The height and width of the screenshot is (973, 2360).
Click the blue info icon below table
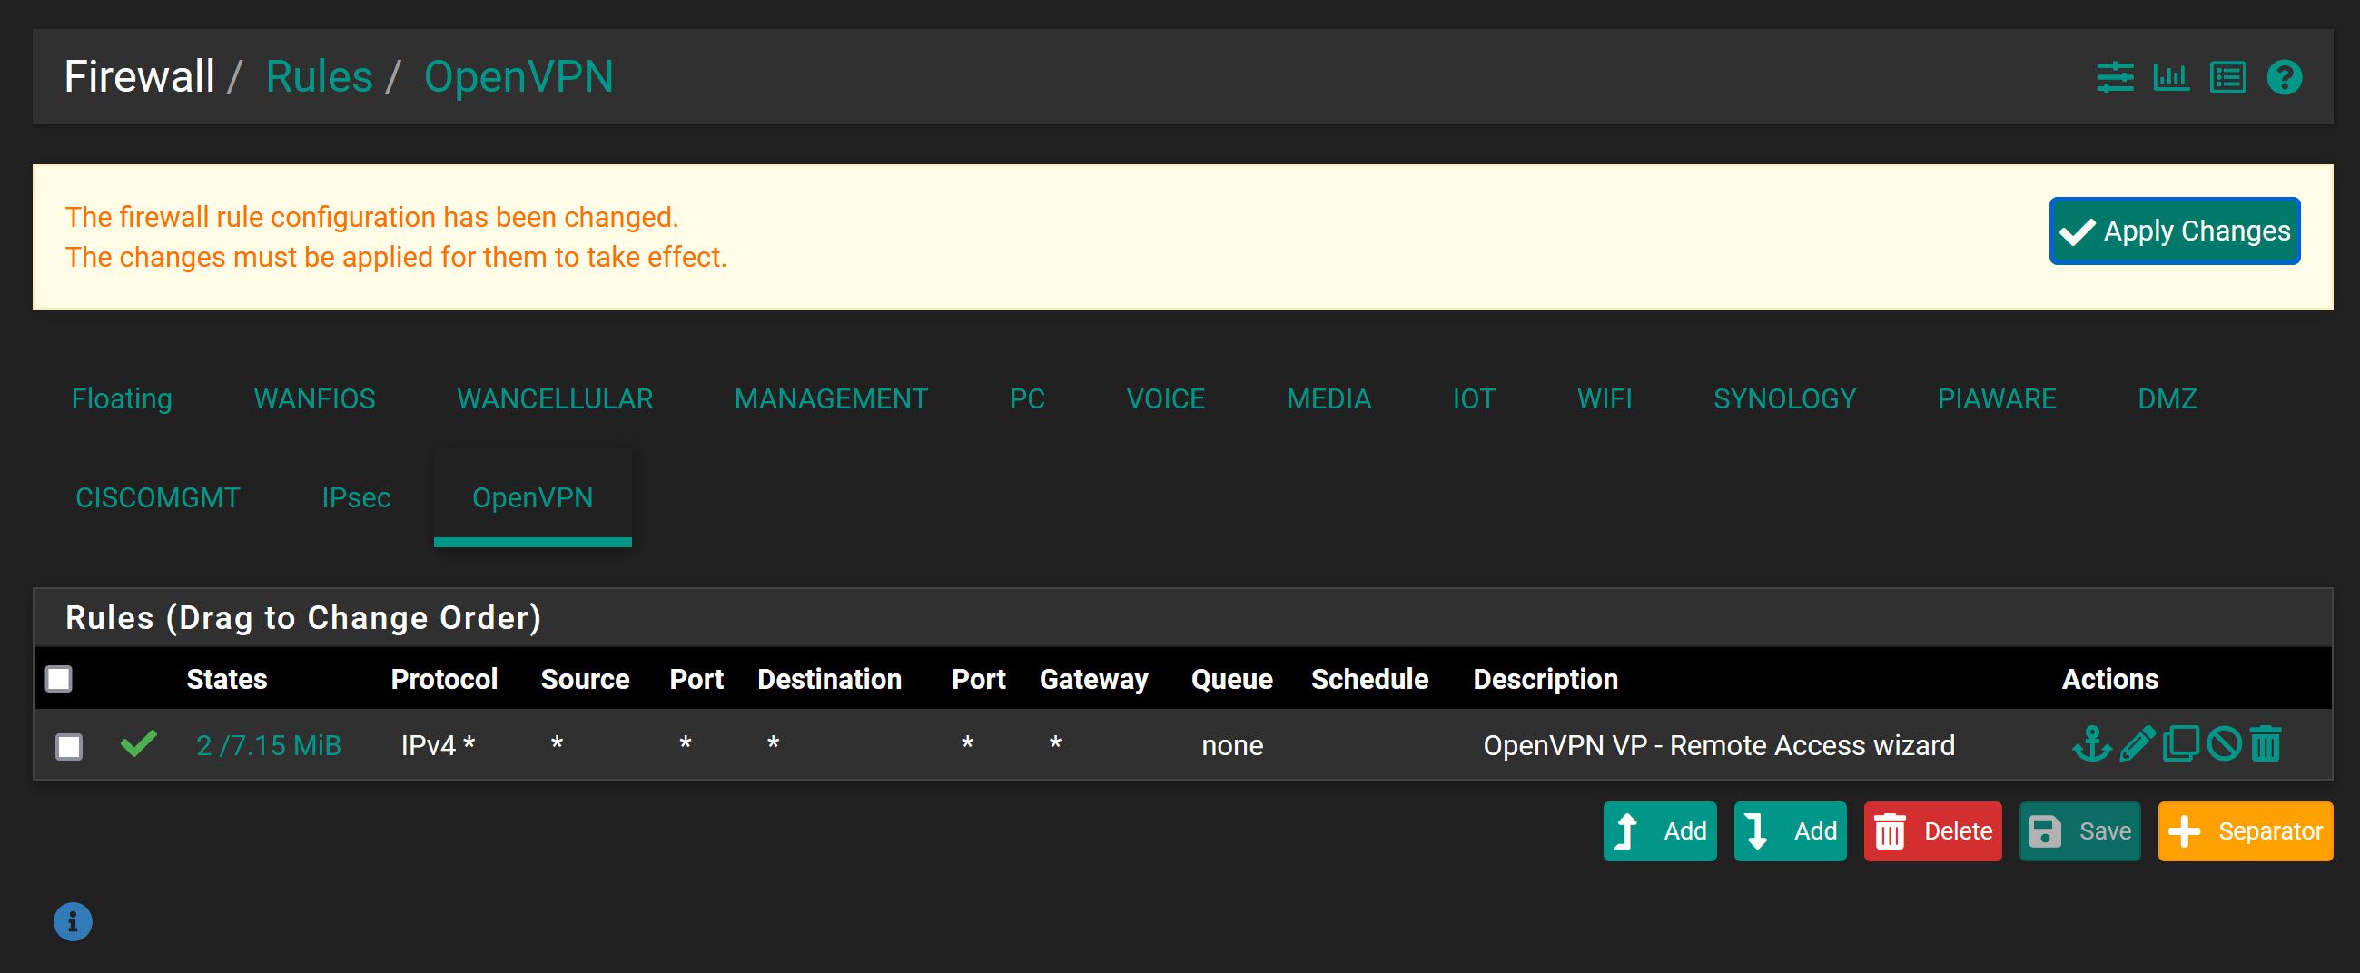pos(73,922)
